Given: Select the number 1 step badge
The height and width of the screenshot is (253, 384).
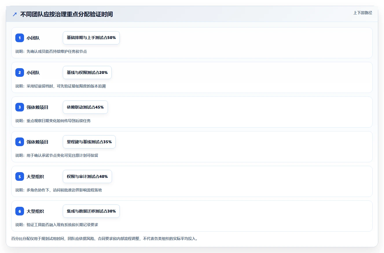Looking at the screenshot, I should coord(20,38).
